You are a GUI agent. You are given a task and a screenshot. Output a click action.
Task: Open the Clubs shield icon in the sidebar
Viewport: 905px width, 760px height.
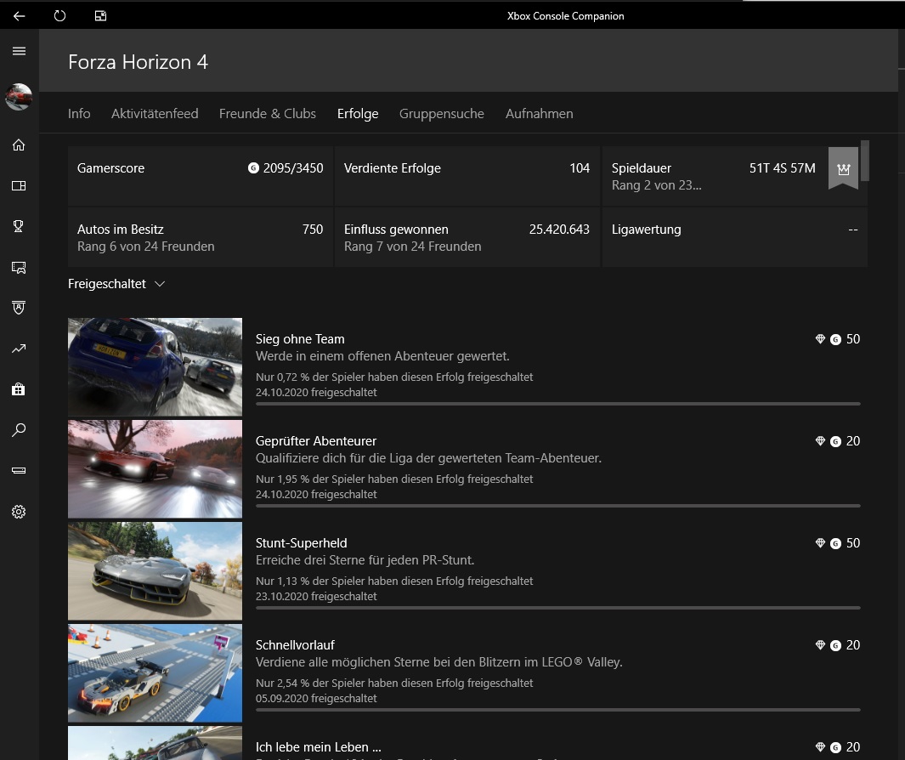pyautogui.click(x=19, y=308)
